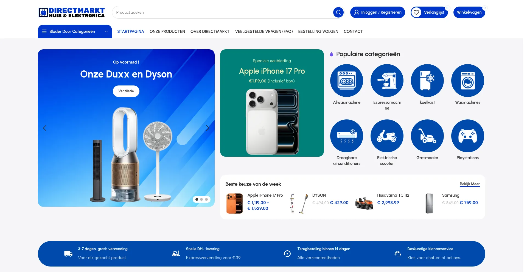Image resolution: width=527 pixels, height=272 pixels.
Task: Open the Espressomachine category icon
Action: (387, 81)
